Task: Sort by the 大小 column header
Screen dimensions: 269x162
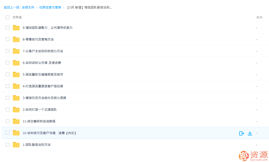Action: pos(259,17)
